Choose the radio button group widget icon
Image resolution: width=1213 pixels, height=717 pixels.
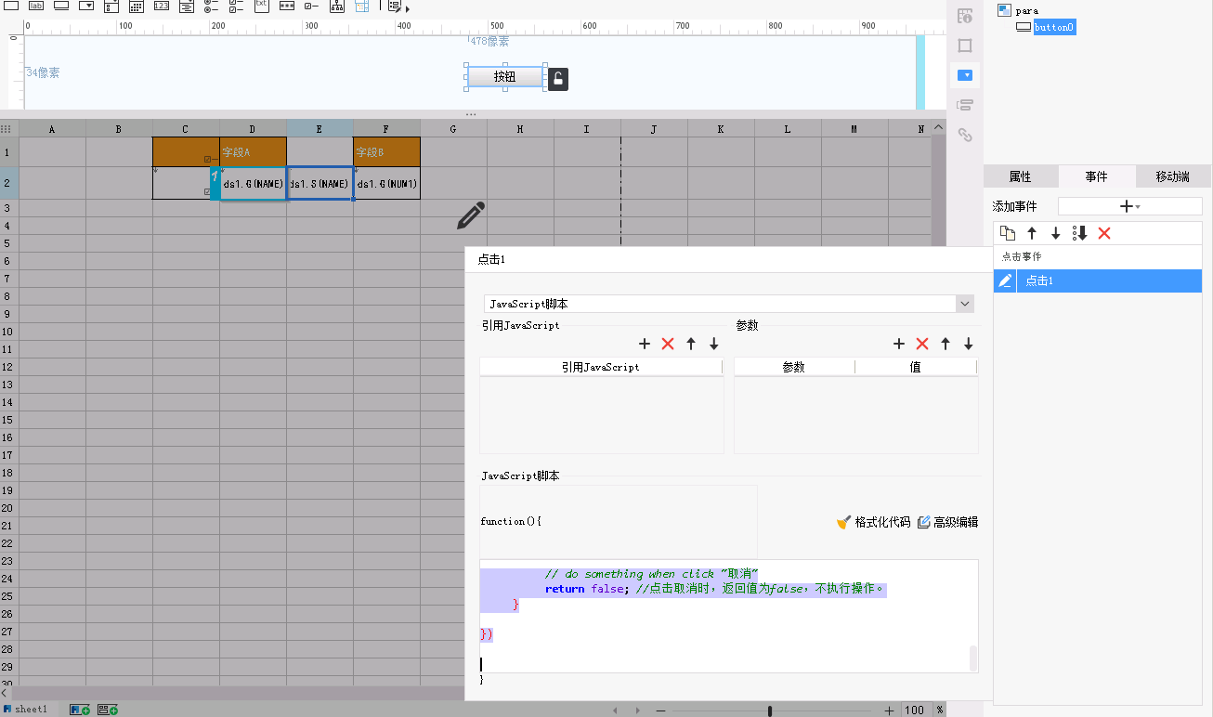click(x=212, y=6)
